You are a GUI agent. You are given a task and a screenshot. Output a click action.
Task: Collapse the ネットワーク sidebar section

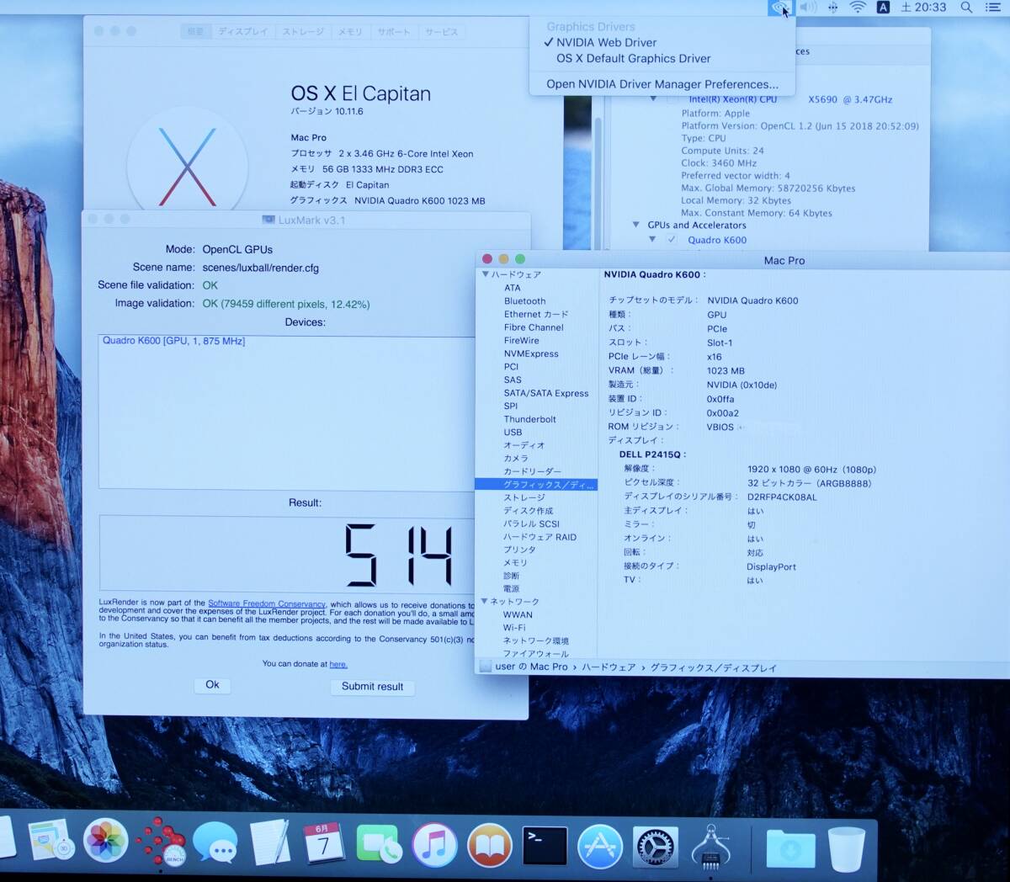485,601
